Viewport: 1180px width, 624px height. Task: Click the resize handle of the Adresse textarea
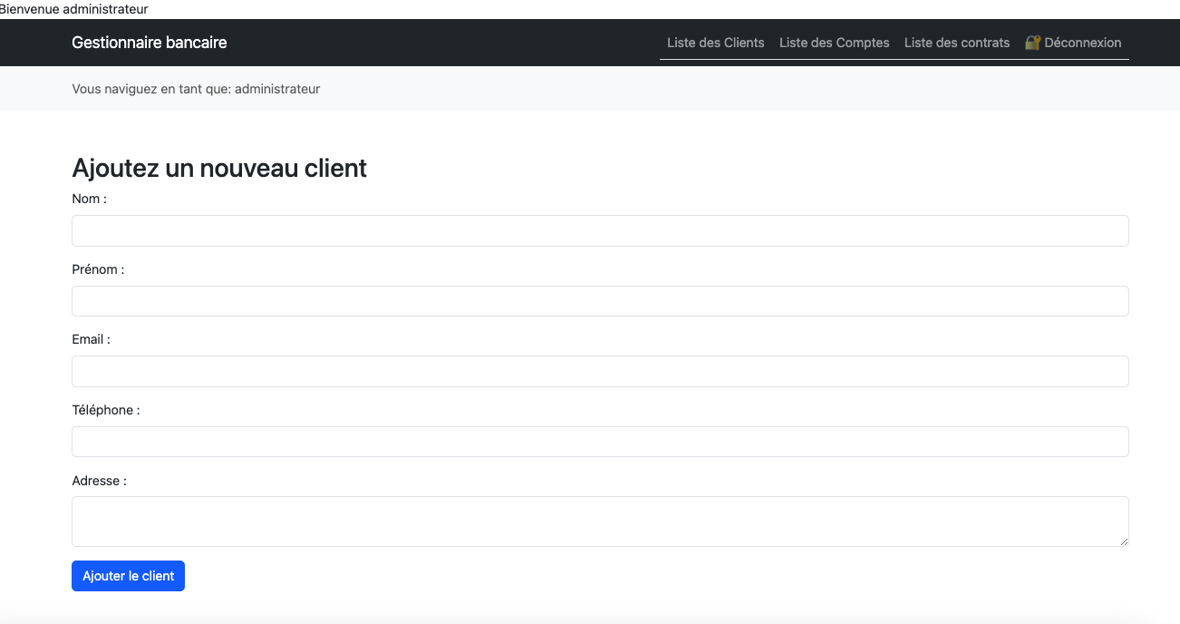coord(1124,541)
